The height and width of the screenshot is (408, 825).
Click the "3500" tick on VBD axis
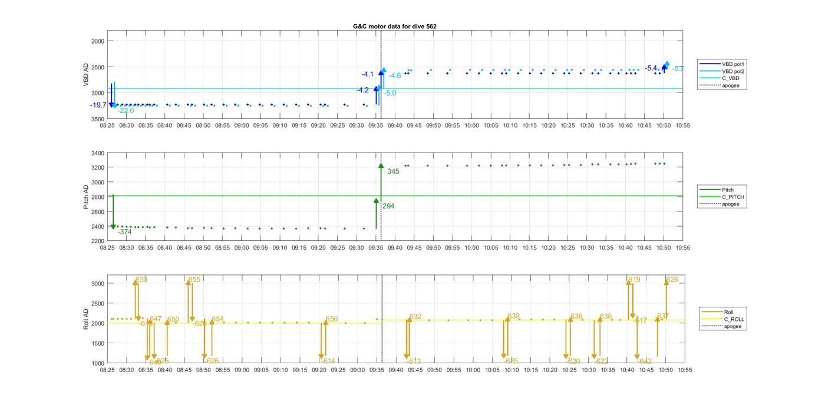(x=98, y=119)
